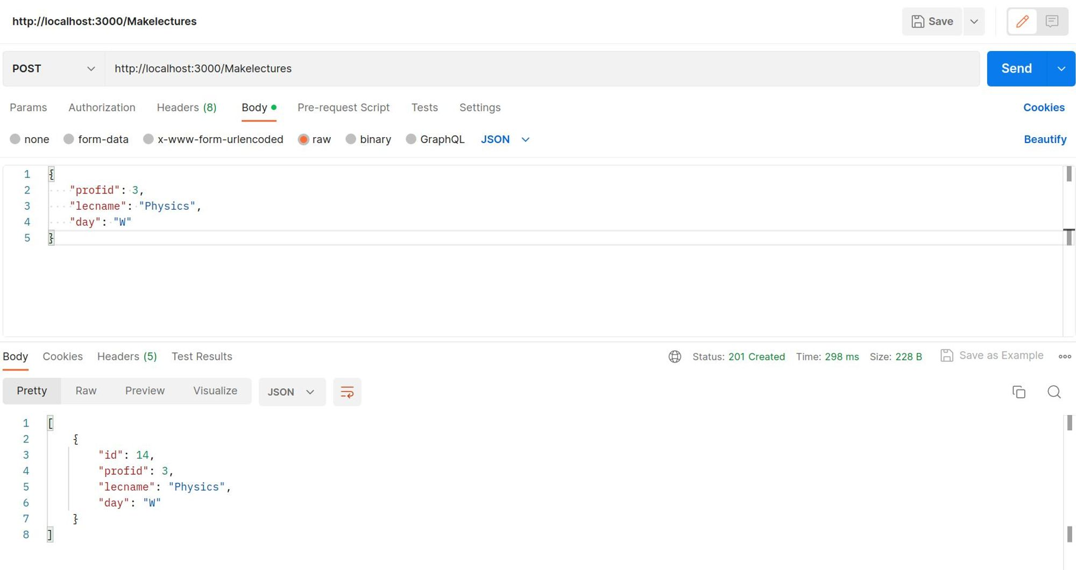Switch to the Params tab
This screenshot has height=570, width=1076.
(x=29, y=108)
